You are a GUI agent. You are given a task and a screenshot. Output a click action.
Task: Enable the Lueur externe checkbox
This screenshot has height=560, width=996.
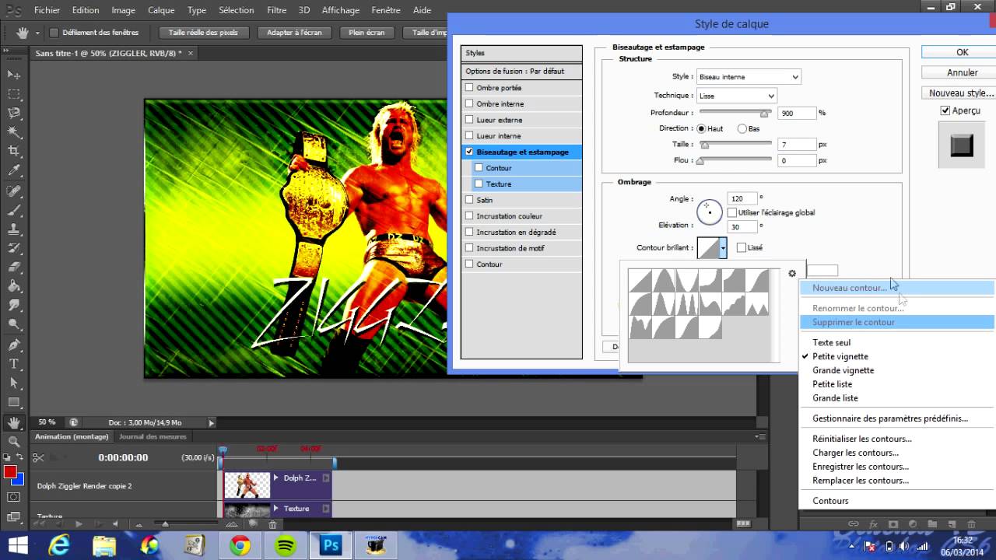[469, 120]
